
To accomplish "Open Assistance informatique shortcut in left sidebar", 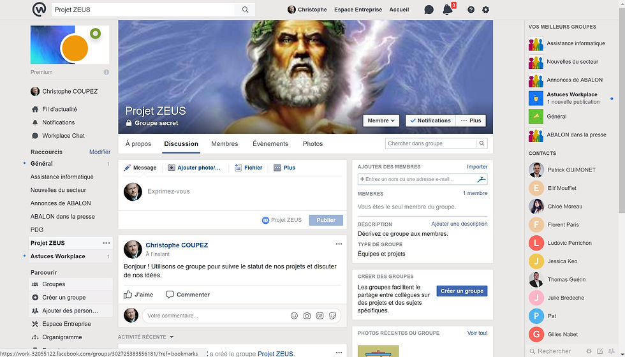I will click(62, 177).
